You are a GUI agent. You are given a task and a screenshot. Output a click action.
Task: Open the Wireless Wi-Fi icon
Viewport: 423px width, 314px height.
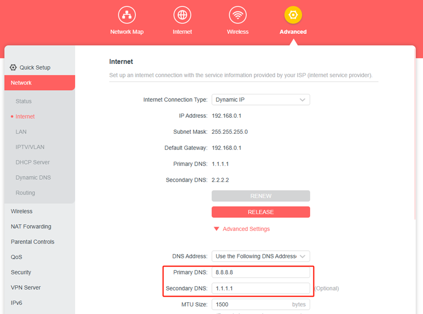237,15
